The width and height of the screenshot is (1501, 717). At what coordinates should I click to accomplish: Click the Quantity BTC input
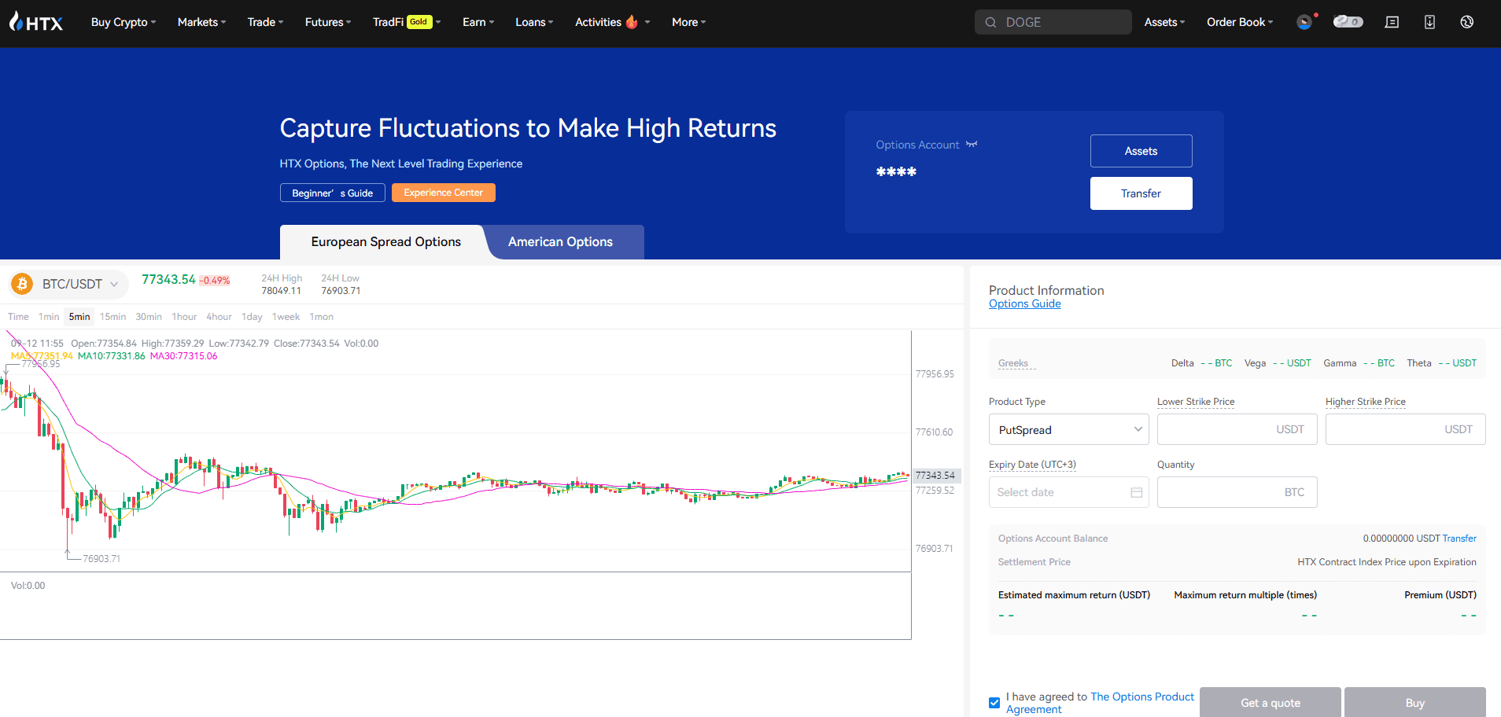click(x=1237, y=492)
